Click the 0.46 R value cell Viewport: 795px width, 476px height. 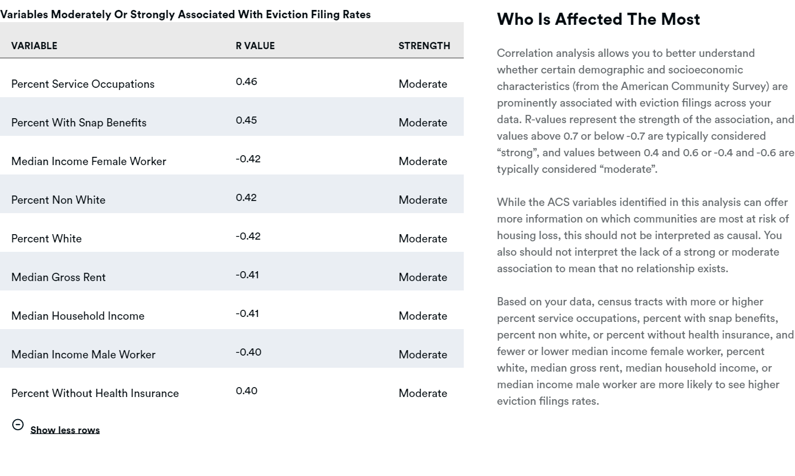[247, 81]
